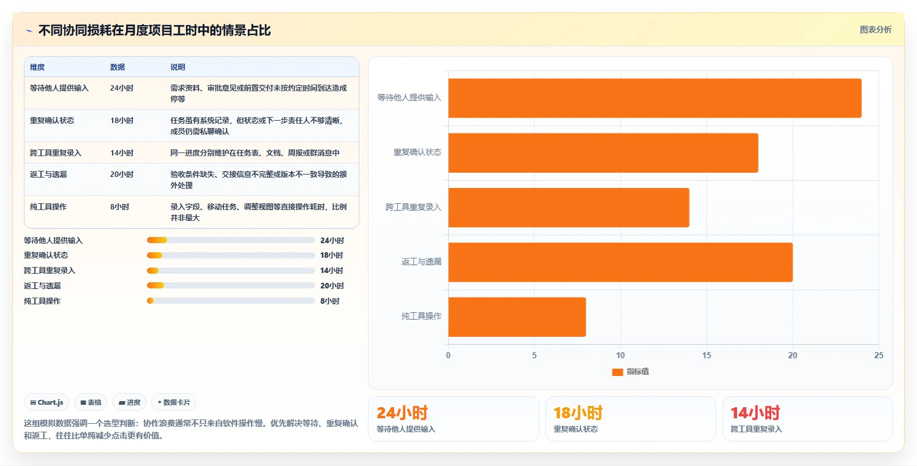Click the 跨工具重复录入 progress bar

(x=231, y=271)
